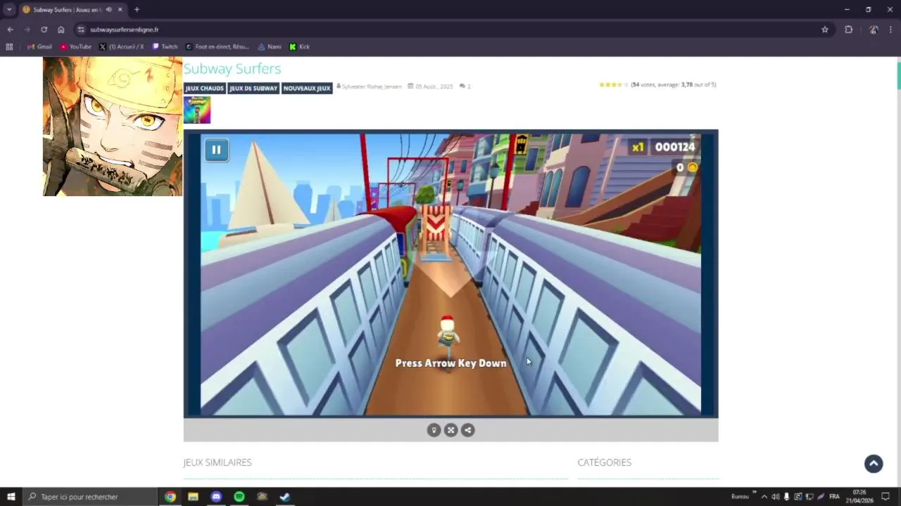Open the Accueil / X bookmark

tap(121, 47)
